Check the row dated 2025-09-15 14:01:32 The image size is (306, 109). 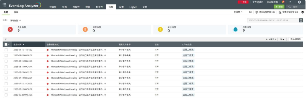[6, 50]
